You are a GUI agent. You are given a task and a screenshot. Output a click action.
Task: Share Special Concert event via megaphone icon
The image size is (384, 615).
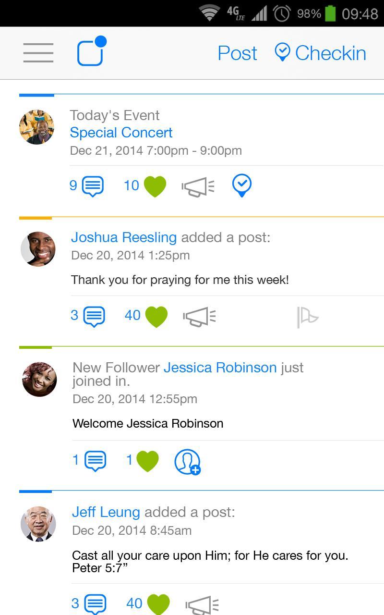coord(198,187)
